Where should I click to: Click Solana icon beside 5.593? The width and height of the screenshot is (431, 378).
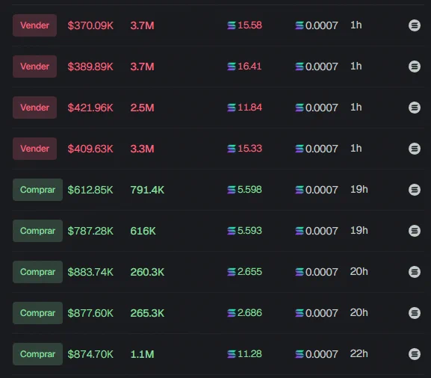(x=232, y=231)
